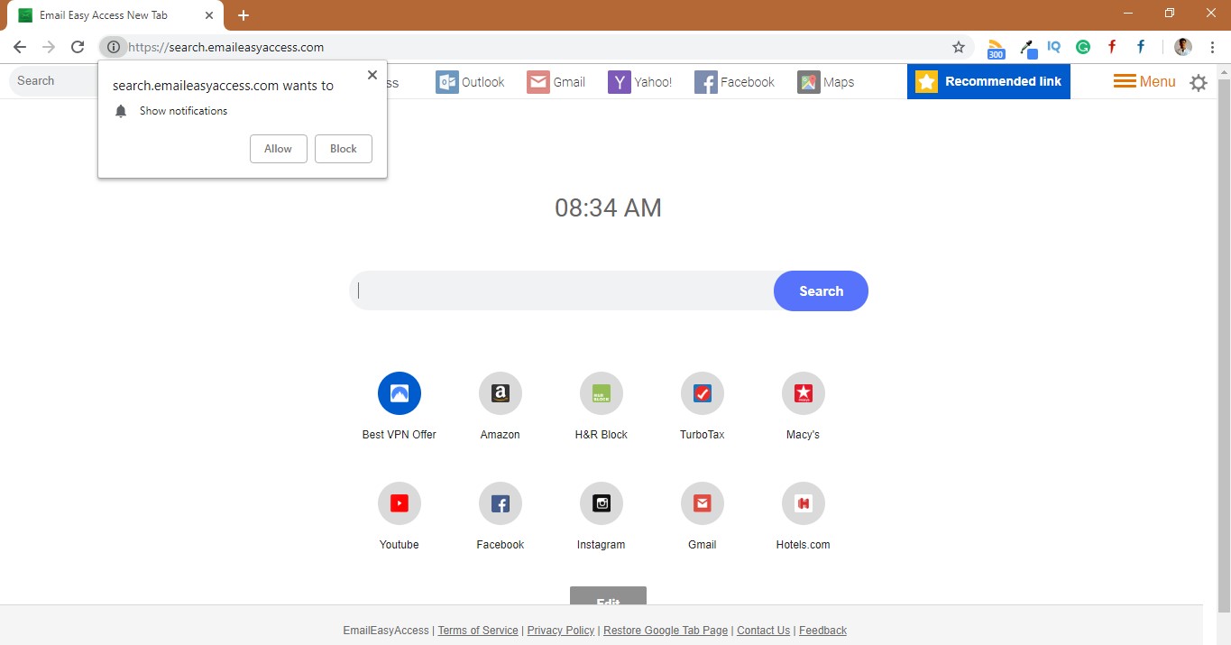Launch the Amazon quick-link tile
1231x645 pixels.
tap(500, 393)
